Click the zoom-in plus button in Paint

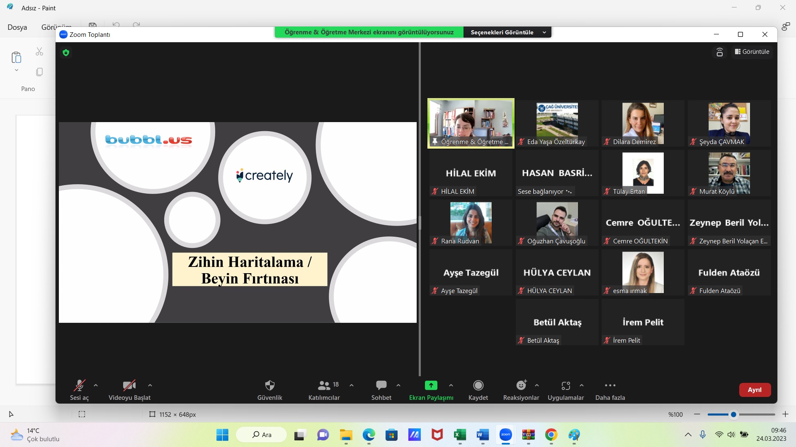785,414
